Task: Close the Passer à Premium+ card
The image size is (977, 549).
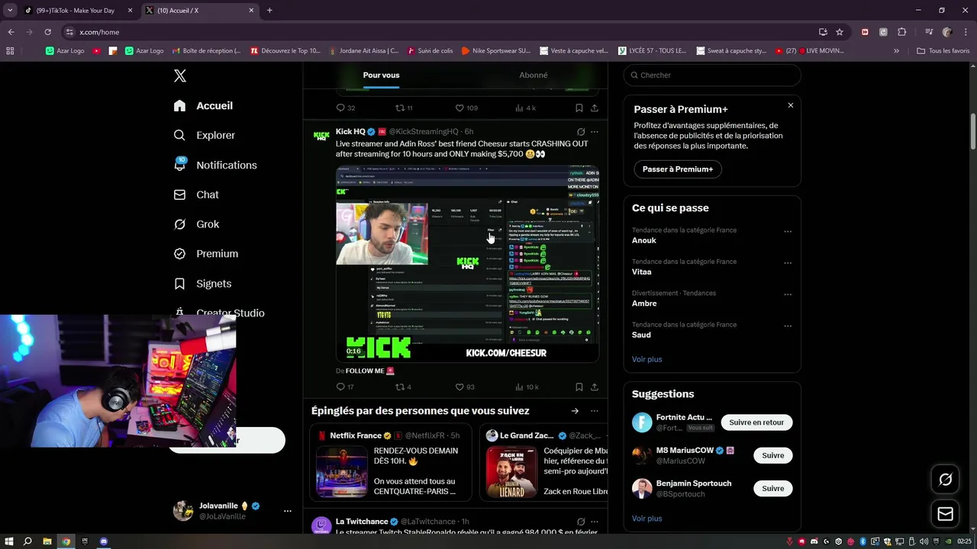Action: coord(791,105)
